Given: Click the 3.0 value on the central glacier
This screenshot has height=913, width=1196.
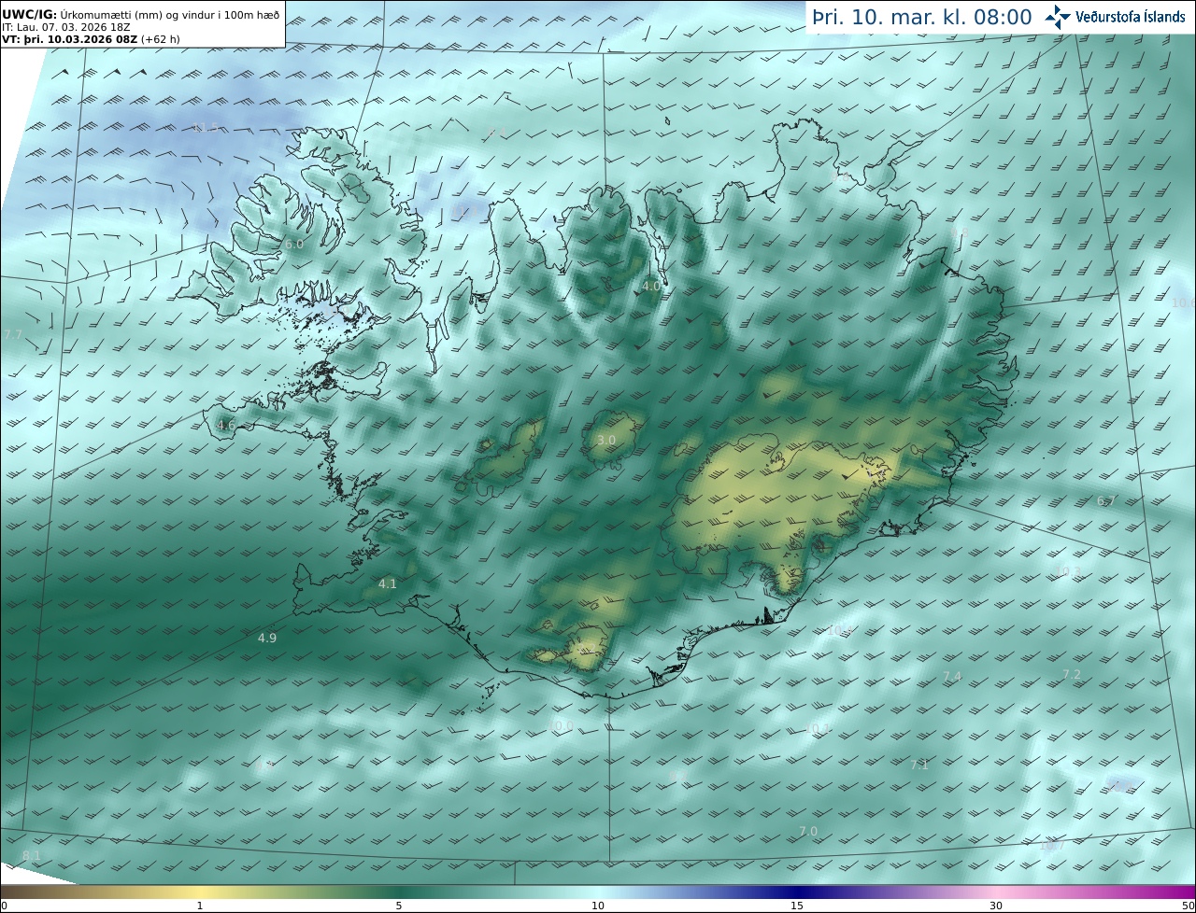Looking at the screenshot, I should (x=606, y=440).
